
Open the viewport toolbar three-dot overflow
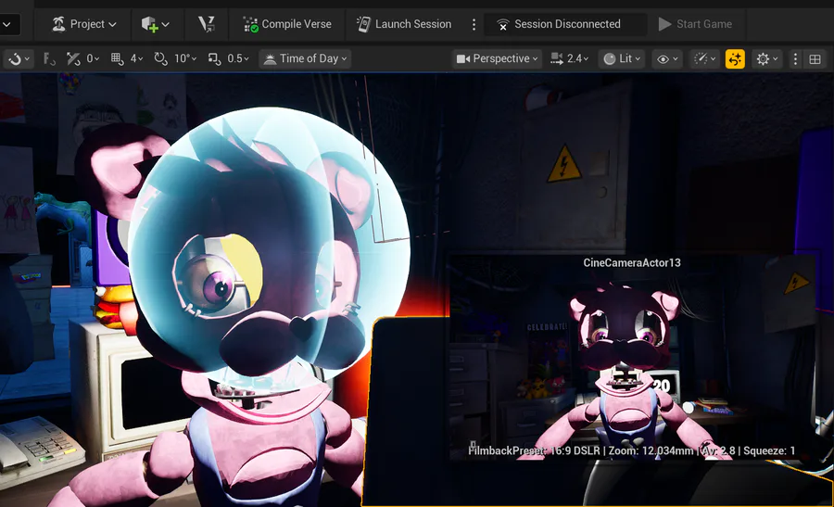pos(795,58)
